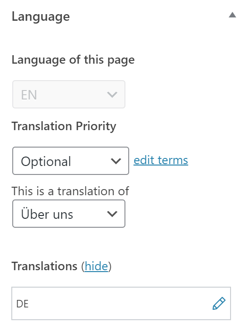Click the 'Language of this page' label
Screen dimensions: 248x323
(73, 60)
